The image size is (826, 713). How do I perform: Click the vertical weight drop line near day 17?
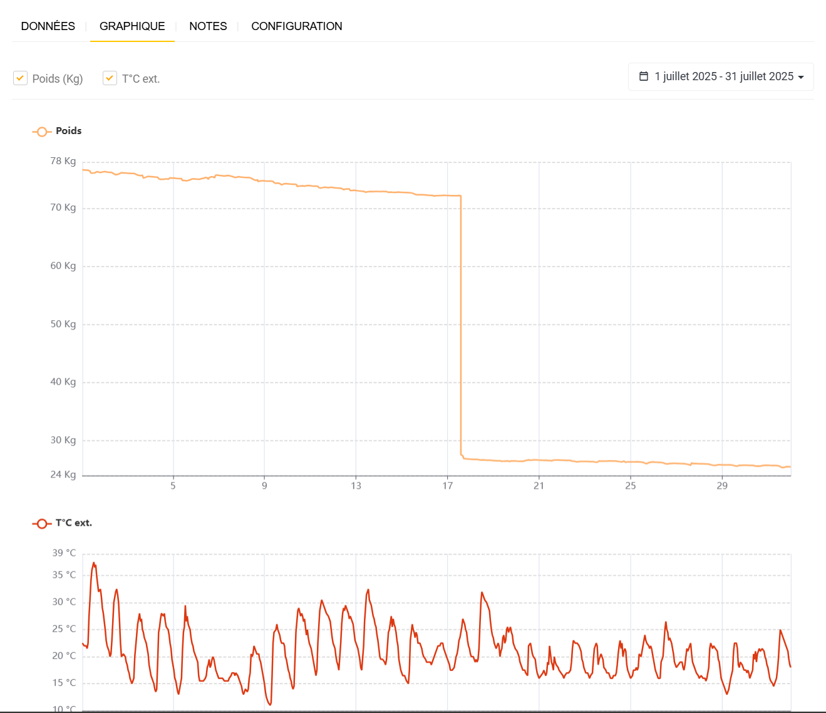(x=461, y=326)
